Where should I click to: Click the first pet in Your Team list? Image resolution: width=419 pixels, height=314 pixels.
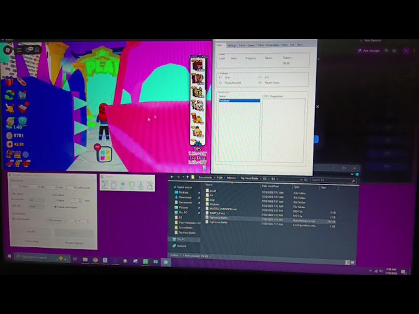tap(198, 65)
